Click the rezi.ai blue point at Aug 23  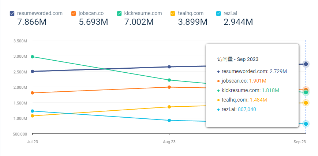pos(169,120)
